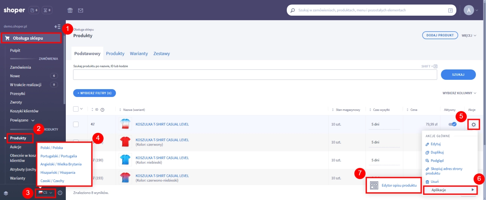Click the DODAJ PRODUKT button

[440, 35]
